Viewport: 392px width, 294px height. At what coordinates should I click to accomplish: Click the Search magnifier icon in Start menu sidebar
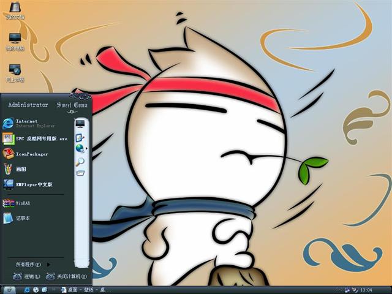(x=80, y=162)
